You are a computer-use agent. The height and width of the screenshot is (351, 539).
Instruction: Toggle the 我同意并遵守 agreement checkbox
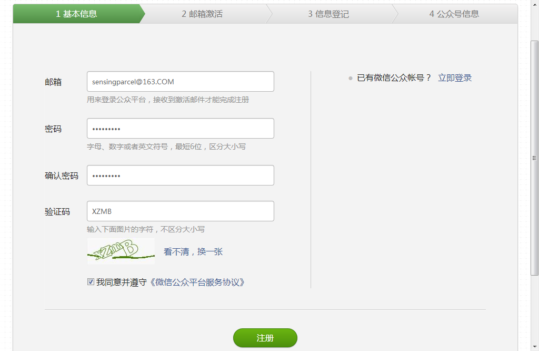91,282
